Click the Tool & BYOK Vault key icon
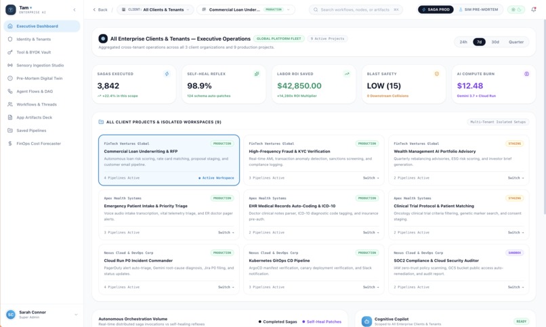The image size is (546, 327). coord(10,52)
